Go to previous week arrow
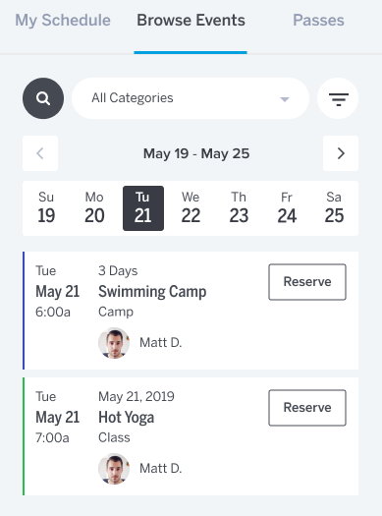This screenshot has height=516, width=382. click(x=40, y=153)
